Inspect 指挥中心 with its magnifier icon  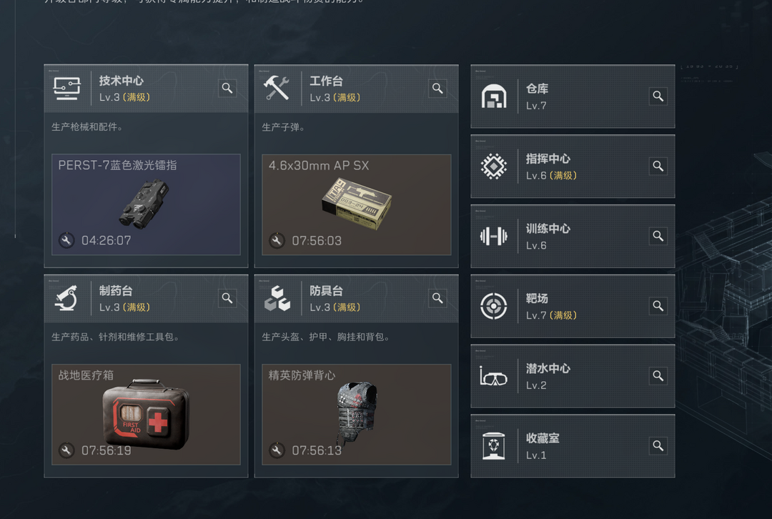point(658,167)
